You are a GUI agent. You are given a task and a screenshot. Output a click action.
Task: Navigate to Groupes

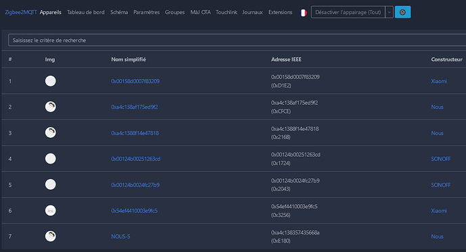pos(174,12)
